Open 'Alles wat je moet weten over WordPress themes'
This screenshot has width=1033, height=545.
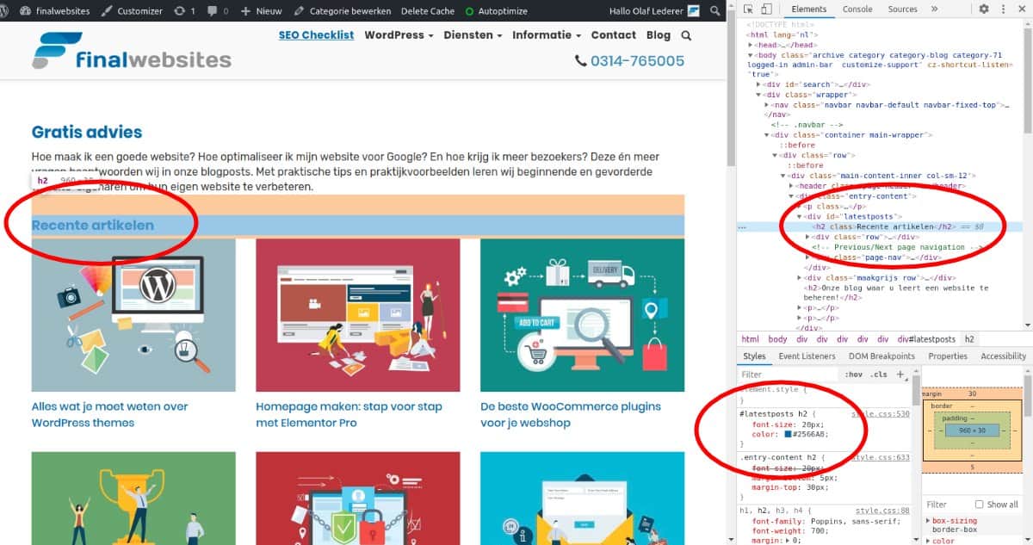109,414
